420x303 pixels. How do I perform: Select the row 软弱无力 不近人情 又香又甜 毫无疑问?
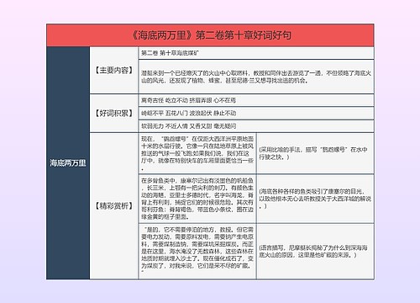click(256, 126)
